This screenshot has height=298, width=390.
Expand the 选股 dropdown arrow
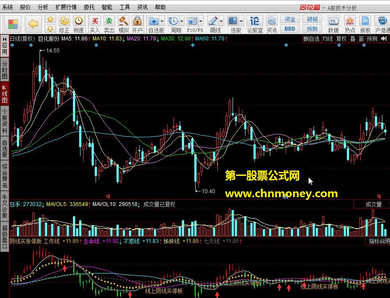pos(241,21)
